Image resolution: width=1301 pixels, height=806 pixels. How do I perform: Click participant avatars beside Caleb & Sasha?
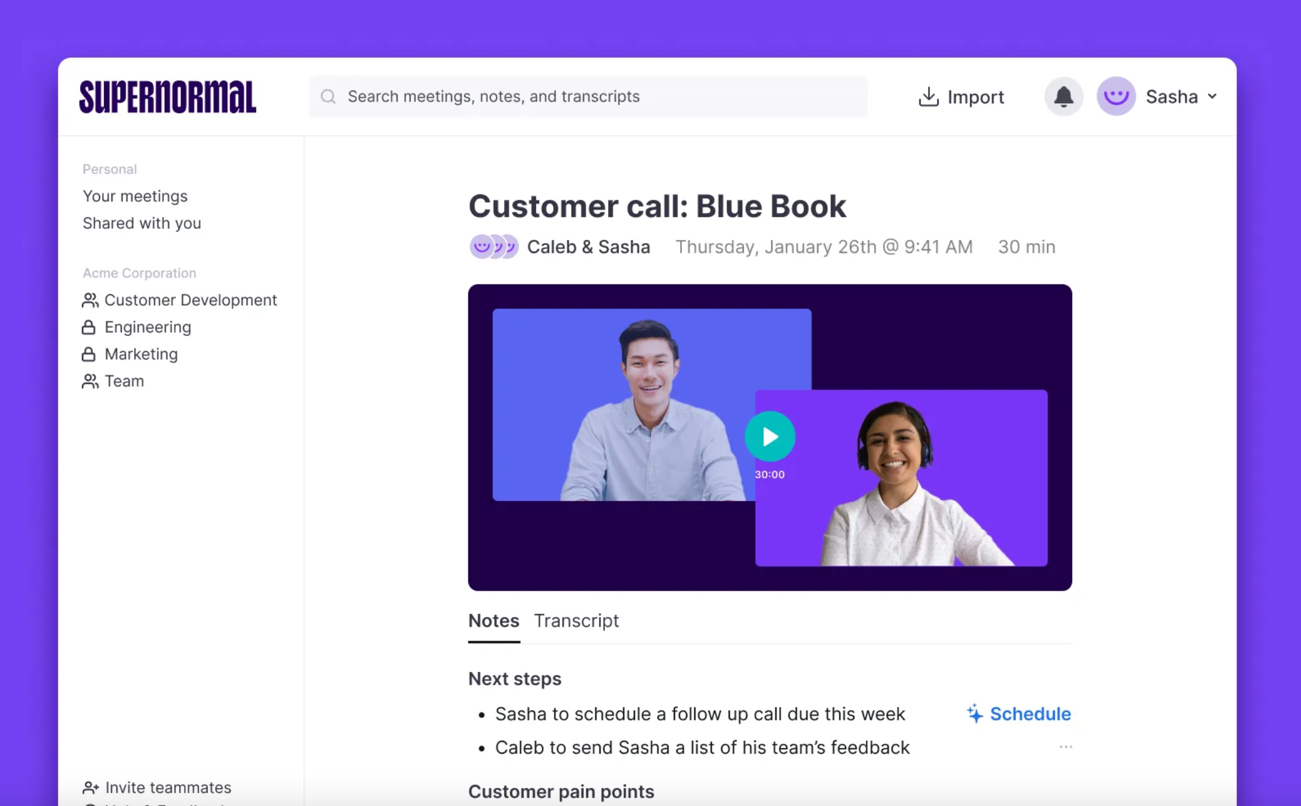494,247
